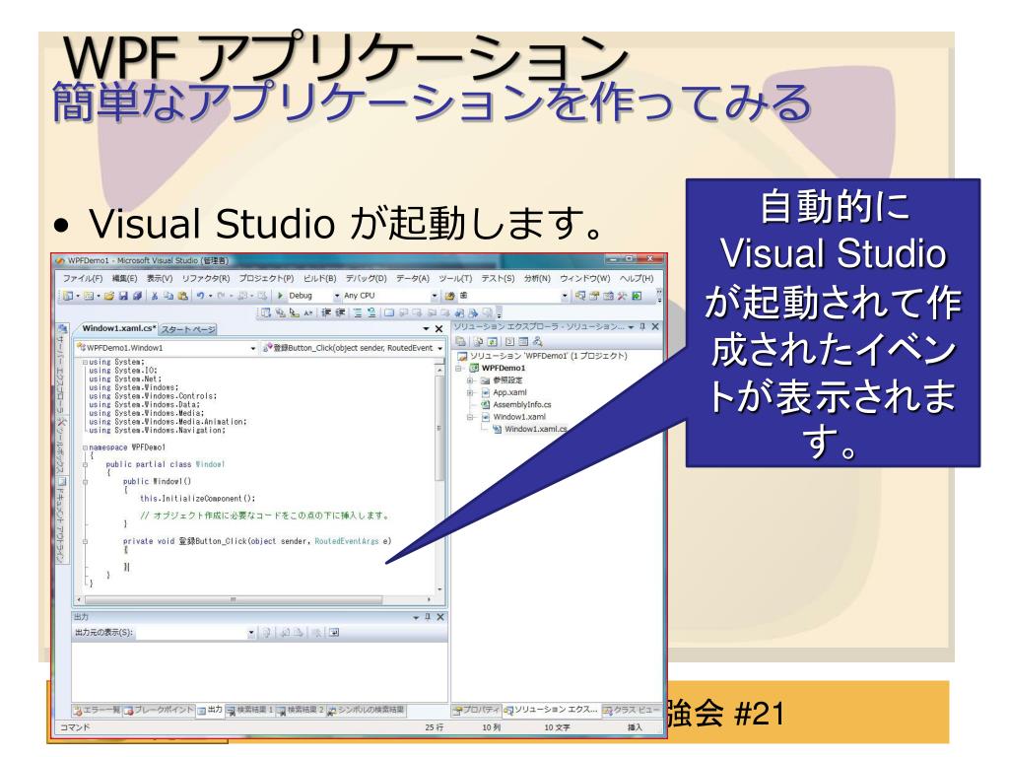Open the Debug configuration dropdown
This screenshot has width=1009, height=757.
coord(337,296)
